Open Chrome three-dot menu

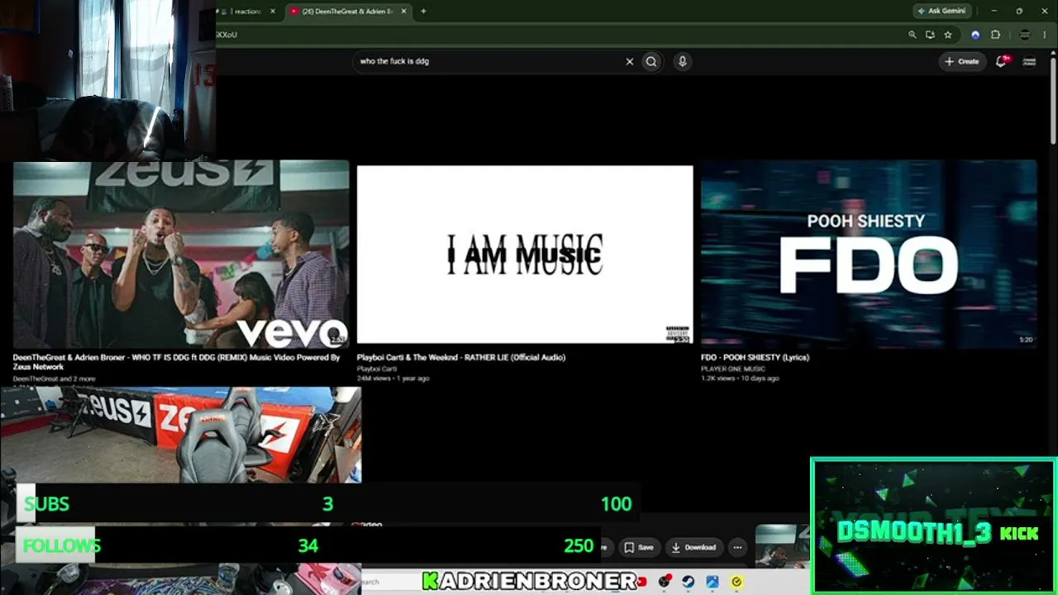point(1045,35)
